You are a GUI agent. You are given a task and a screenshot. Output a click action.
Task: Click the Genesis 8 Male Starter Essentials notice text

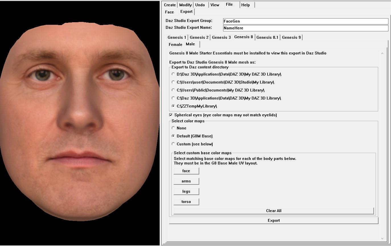pyautogui.click(x=248, y=53)
